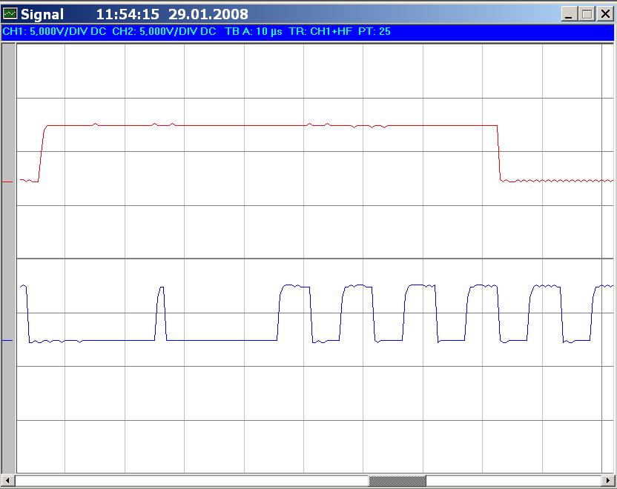Click the TB A: 10 µs timebase text

(254, 31)
